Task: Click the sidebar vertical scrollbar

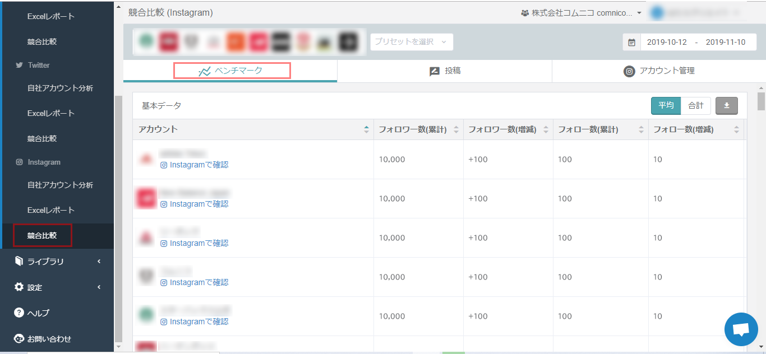Action: 118,218
